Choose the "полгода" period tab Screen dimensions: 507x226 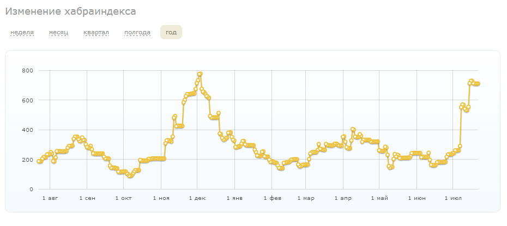point(137,33)
